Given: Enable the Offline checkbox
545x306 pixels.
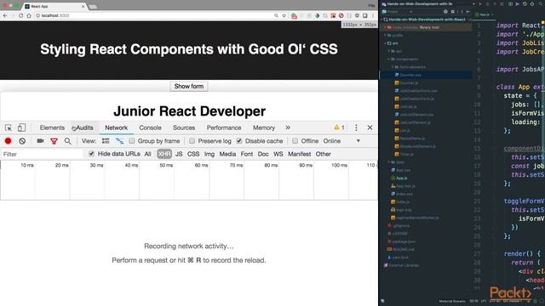Looking at the screenshot, I should pos(295,141).
